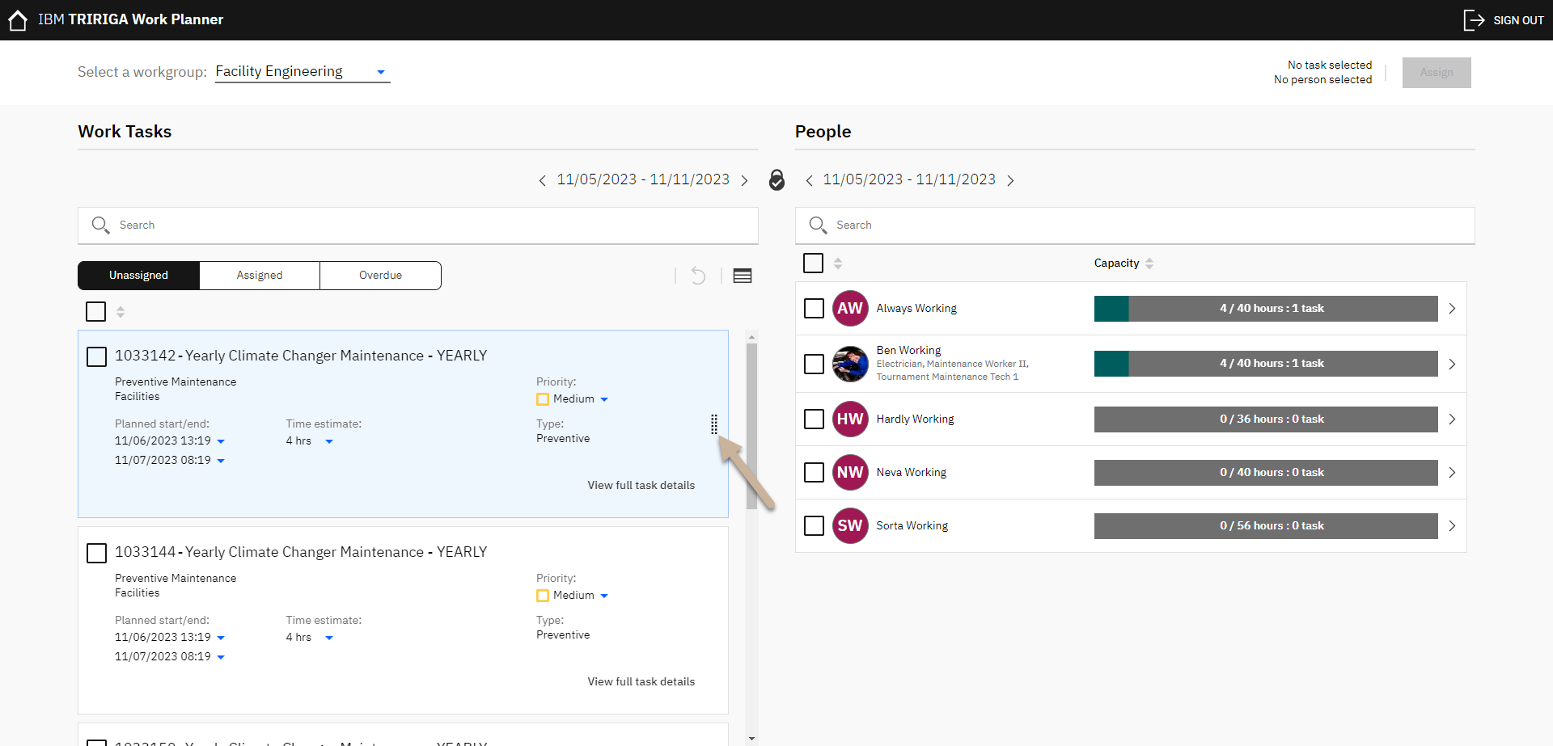Click the task list vertical scrollbar

pos(751,427)
